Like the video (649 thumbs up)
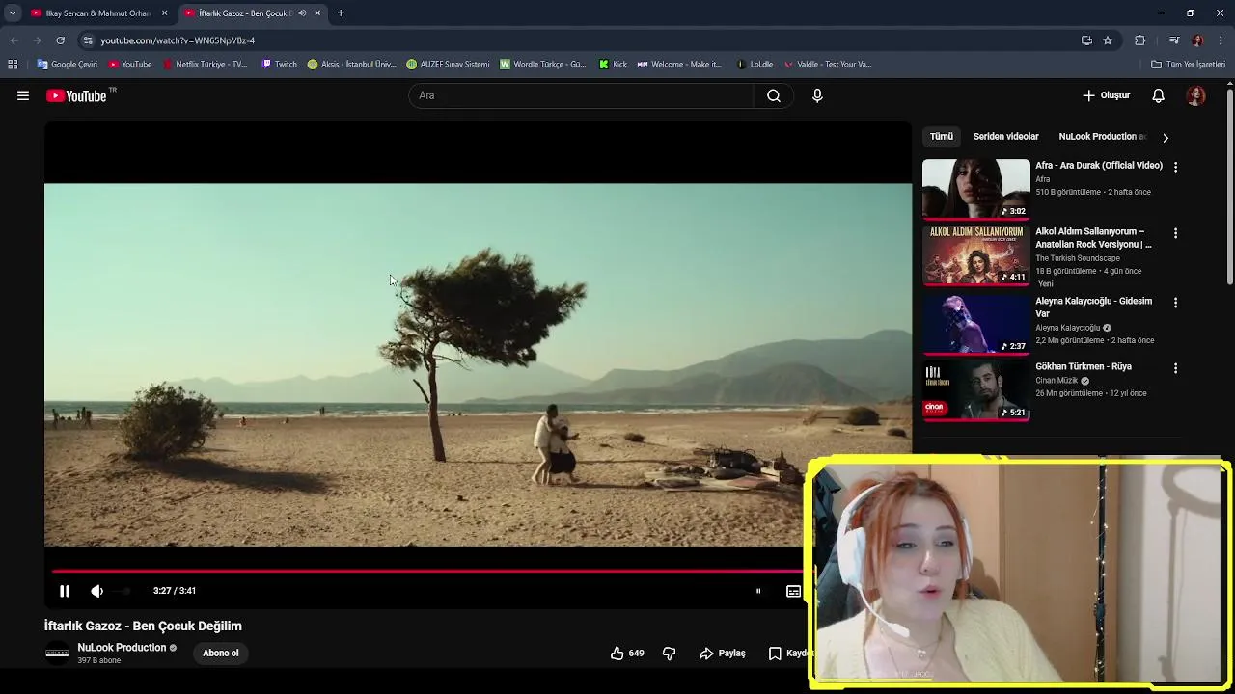The image size is (1235, 694). coord(627,653)
